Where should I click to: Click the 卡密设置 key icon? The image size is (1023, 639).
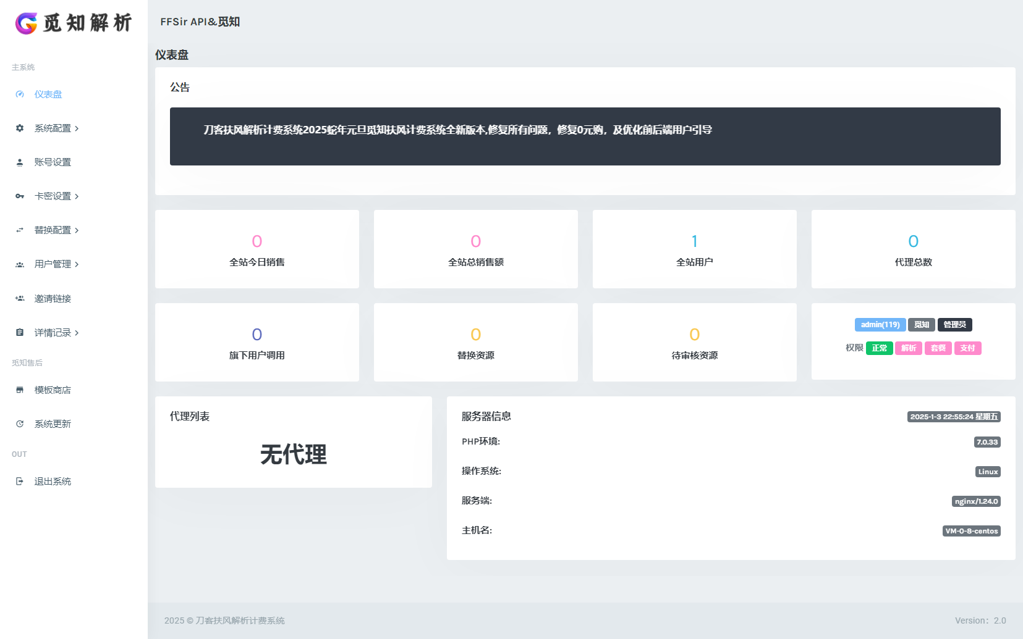pos(19,196)
